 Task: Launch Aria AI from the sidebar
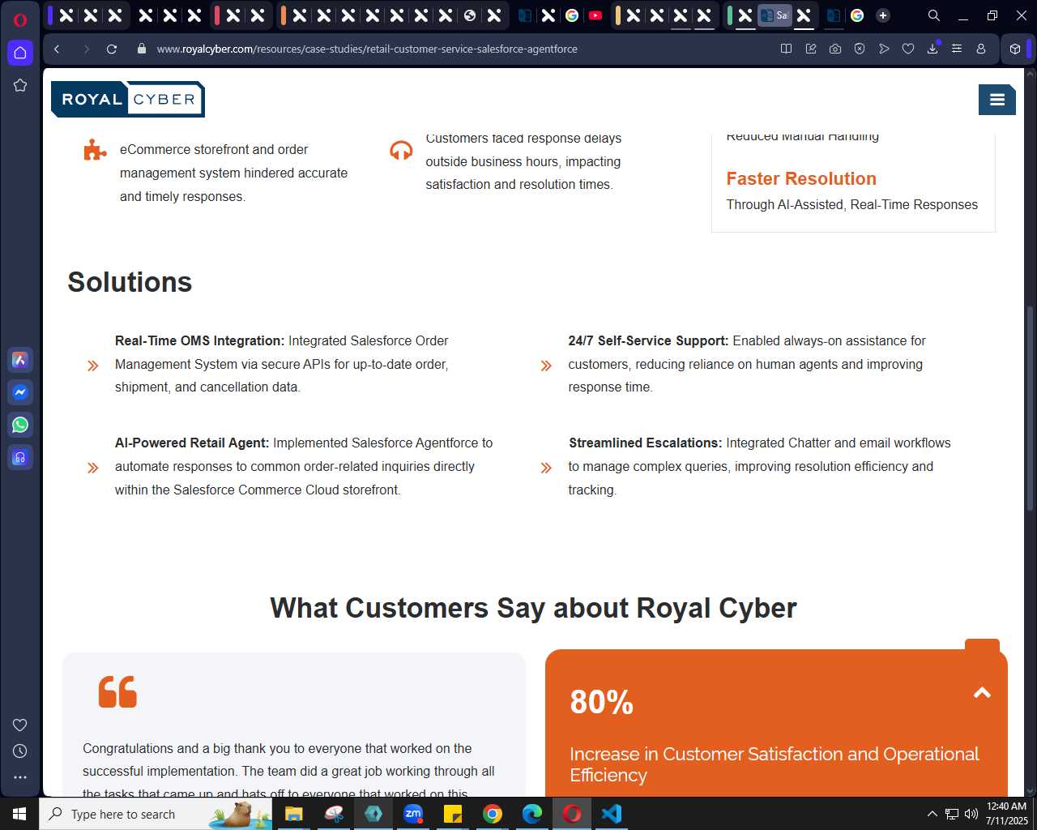click(20, 360)
